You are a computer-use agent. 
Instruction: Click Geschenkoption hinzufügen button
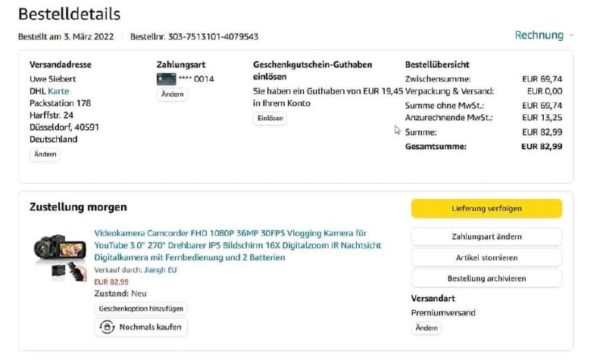(141, 309)
